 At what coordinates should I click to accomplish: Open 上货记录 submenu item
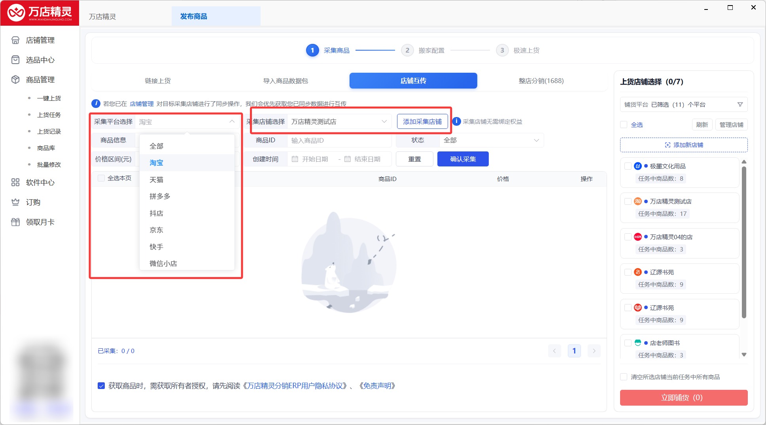tap(49, 131)
